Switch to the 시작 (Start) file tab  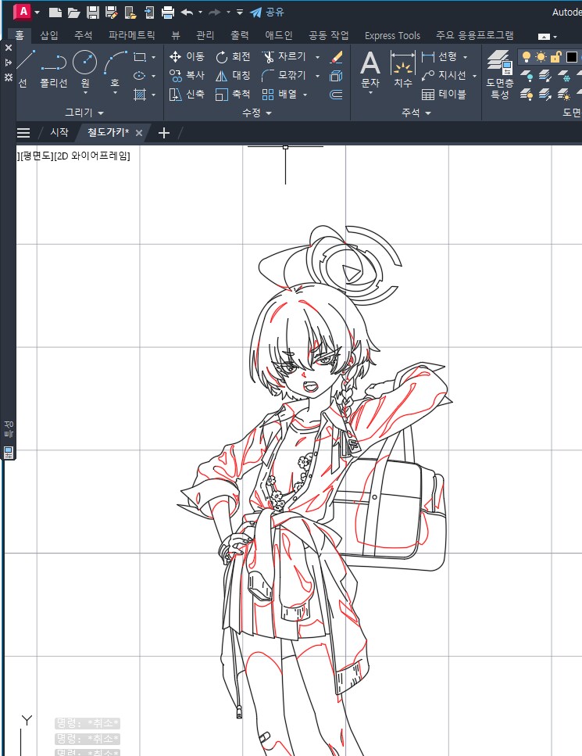(59, 132)
